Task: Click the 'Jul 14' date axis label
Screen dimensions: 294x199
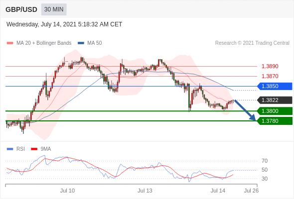Action: point(218,191)
